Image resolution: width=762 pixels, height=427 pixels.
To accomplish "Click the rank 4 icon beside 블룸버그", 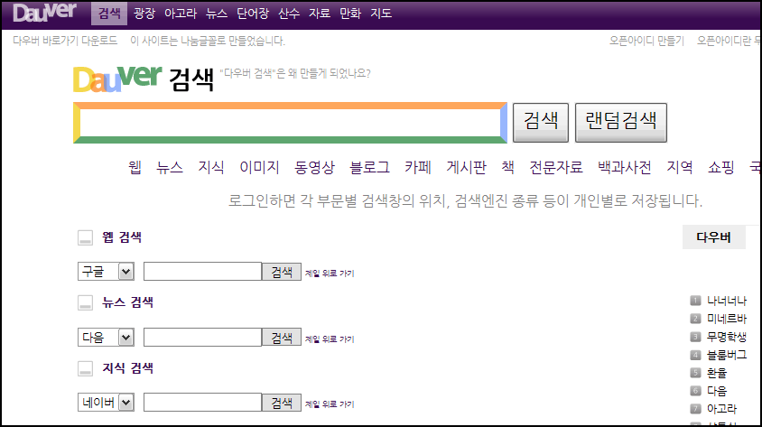I will [695, 355].
